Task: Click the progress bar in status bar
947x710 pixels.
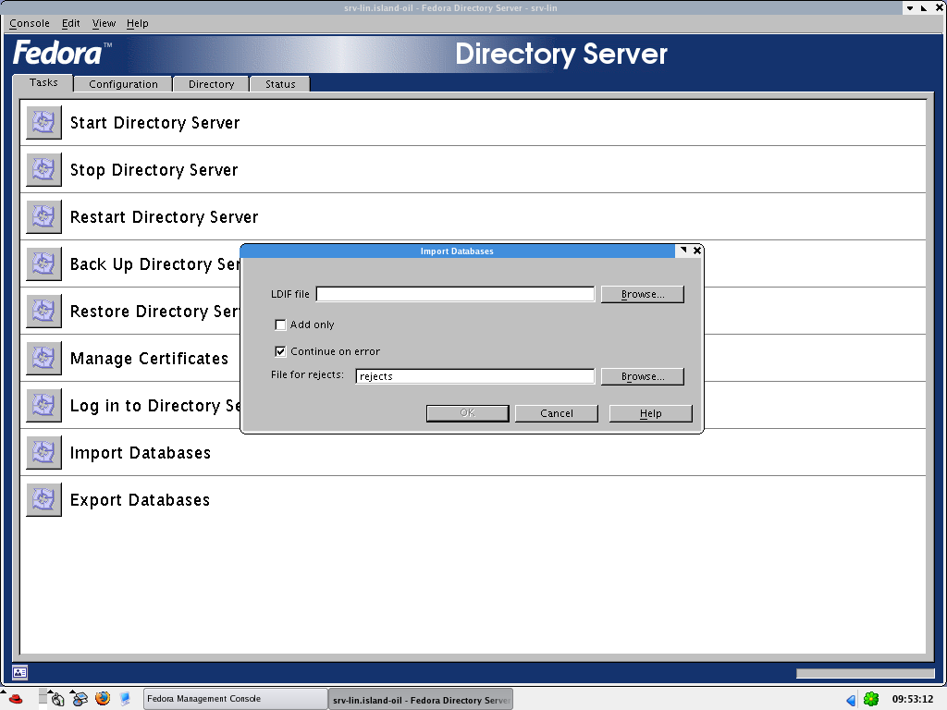Action: (865, 673)
